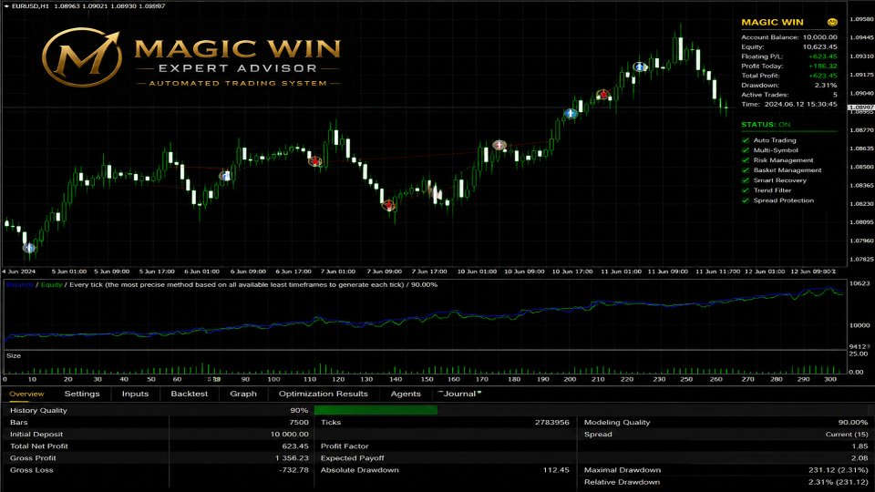Click the Active Trades count 5

click(835, 95)
